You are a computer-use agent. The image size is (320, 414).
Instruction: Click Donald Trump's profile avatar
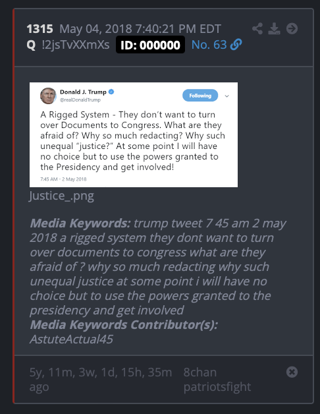(48, 96)
